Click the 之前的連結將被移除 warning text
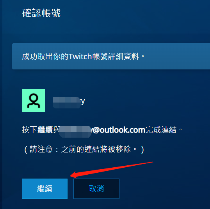This screenshot has width=210, height=209. pyautogui.click(x=96, y=149)
